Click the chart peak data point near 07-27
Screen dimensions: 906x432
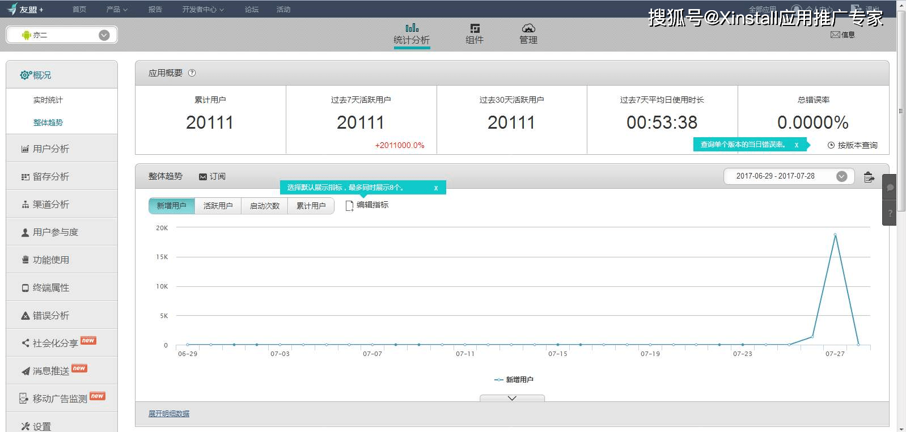(835, 234)
